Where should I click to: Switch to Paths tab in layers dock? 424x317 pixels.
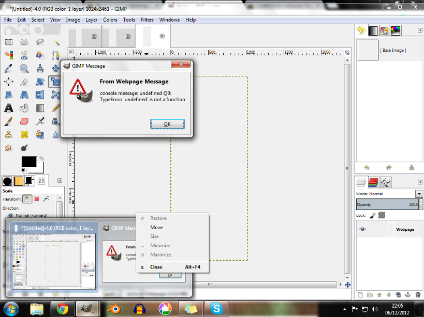click(x=386, y=182)
